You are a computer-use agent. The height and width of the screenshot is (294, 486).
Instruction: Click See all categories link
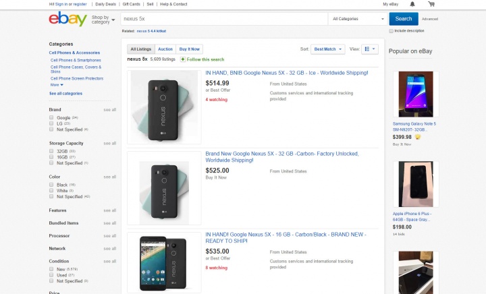point(65,93)
